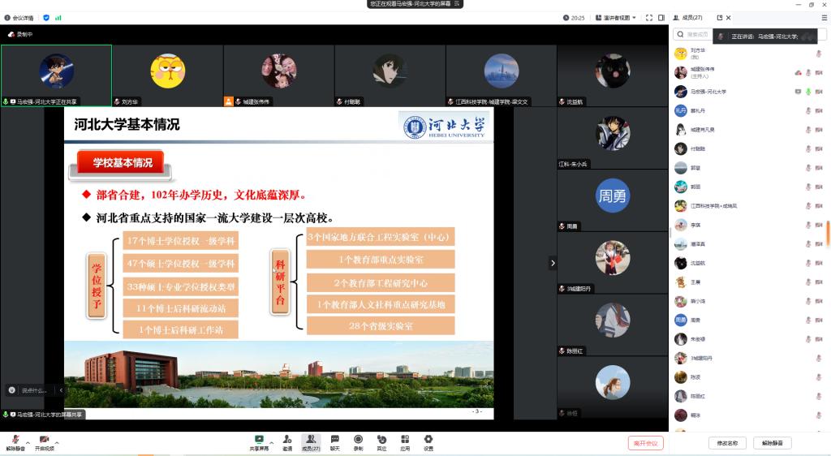
Task: Enter fullscreen using the fullscreen icon
Action: pos(648,17)
